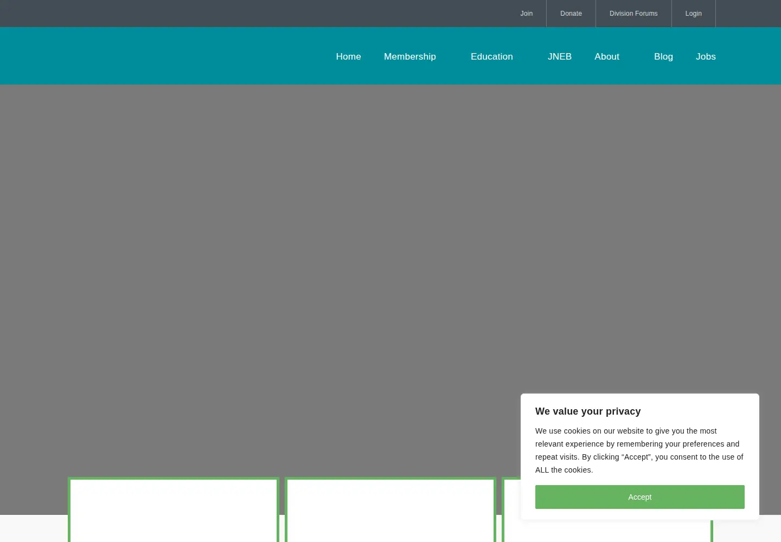
Task: Open Division Forums
Action: (633, 14)
